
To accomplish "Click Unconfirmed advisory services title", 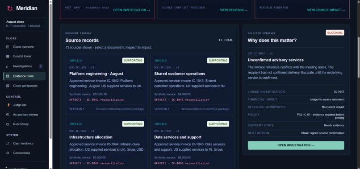I will (276, 60).
